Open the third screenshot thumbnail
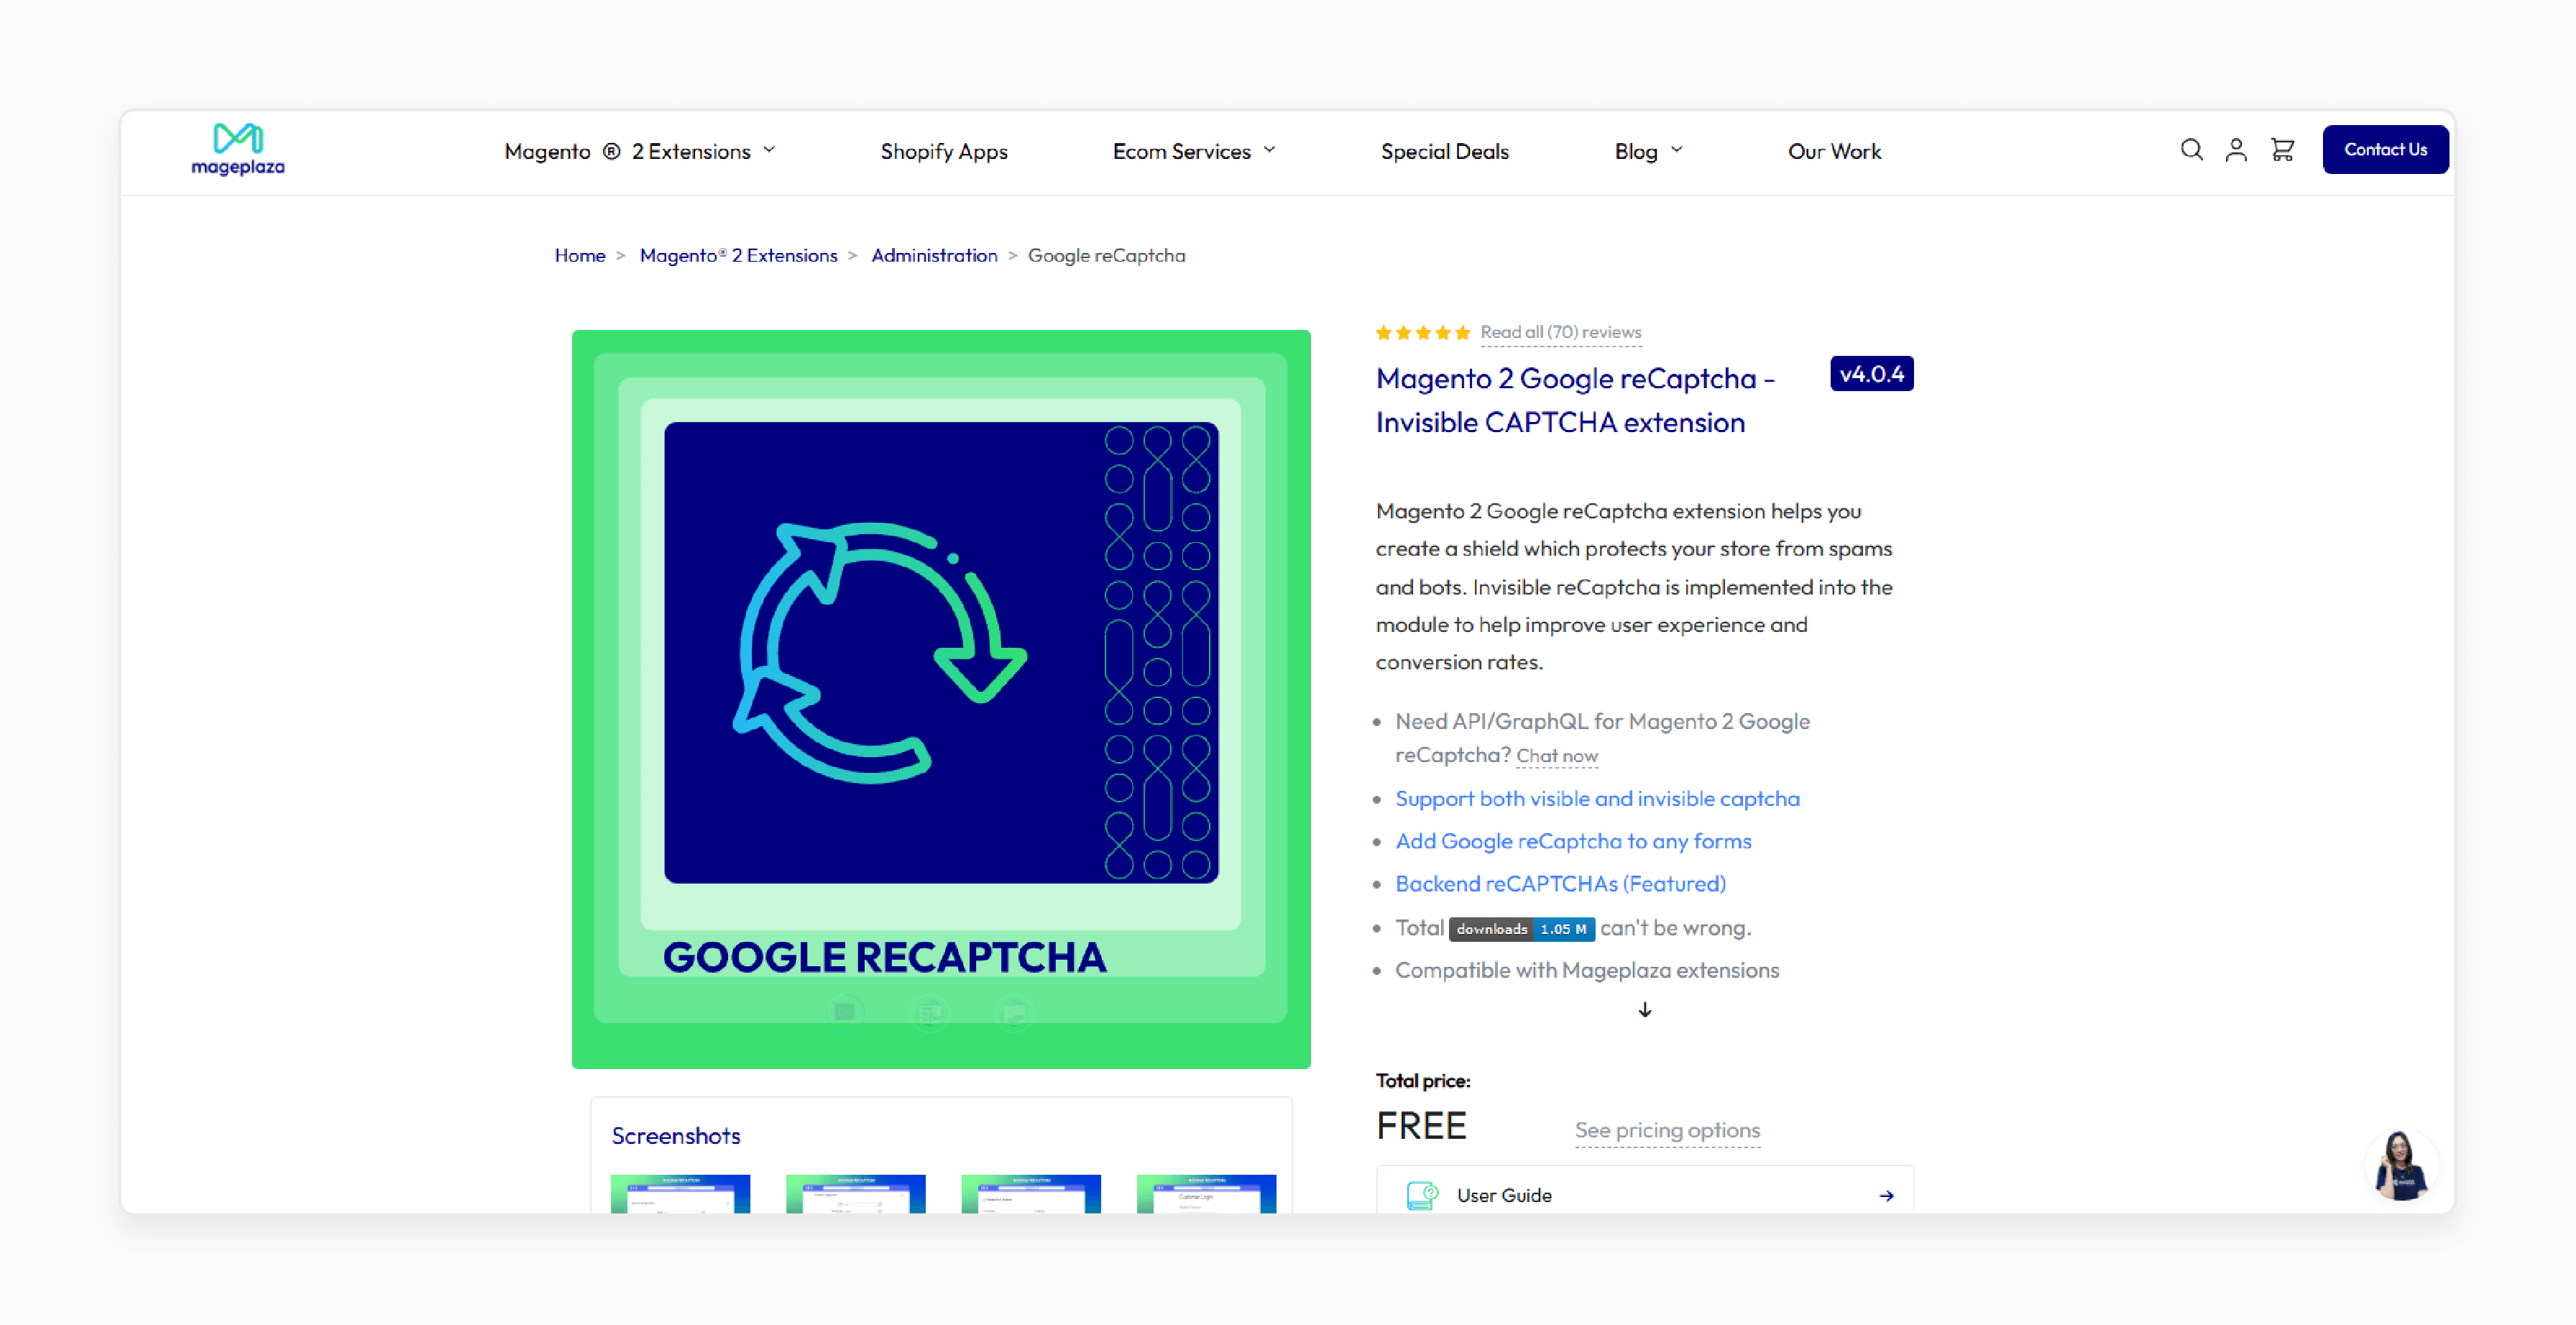 (x=1031, y=1194)
